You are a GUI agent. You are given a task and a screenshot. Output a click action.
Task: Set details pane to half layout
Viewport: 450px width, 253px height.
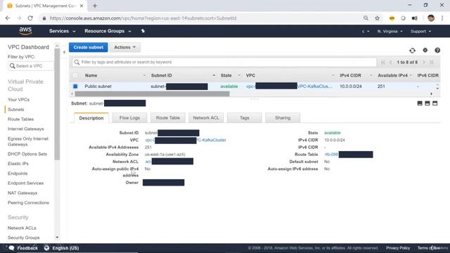click(x=427, y=103)
